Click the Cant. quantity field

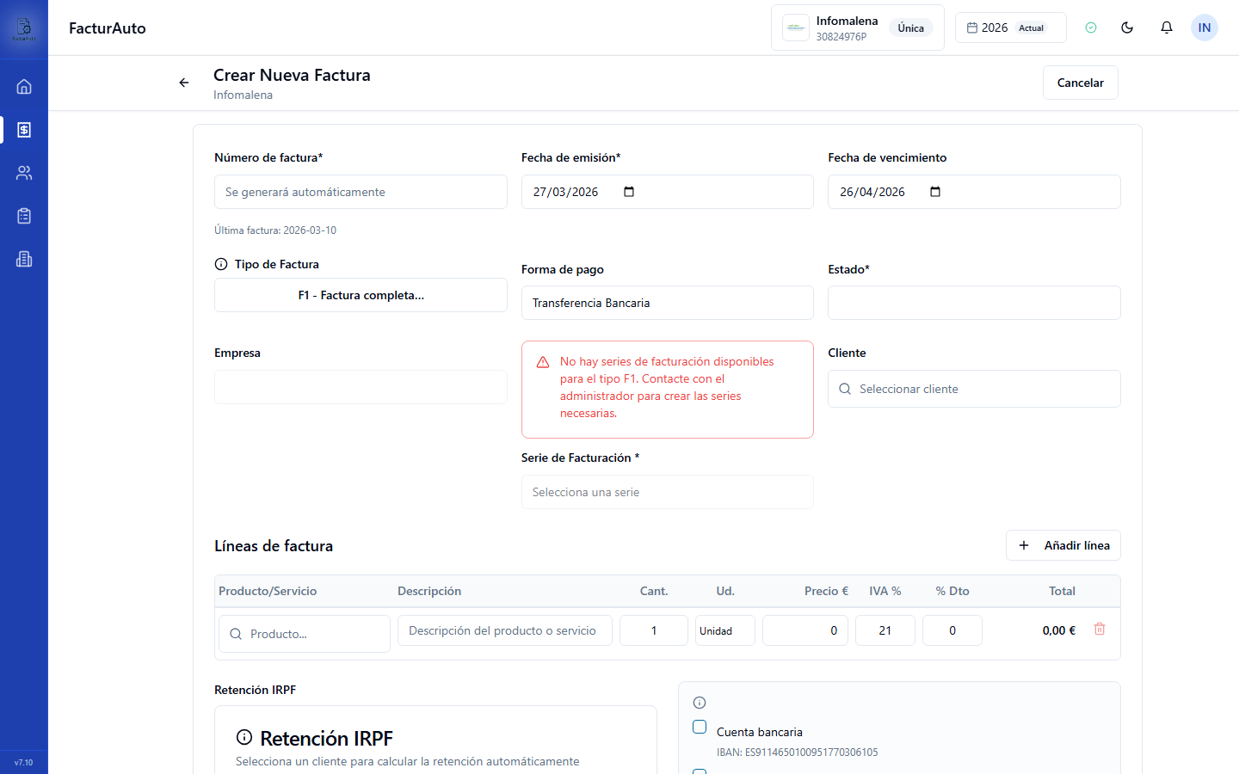pyautogui.click(x=654, y=630)
